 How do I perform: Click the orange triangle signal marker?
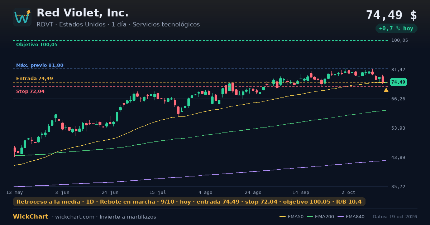coord(386,90)
